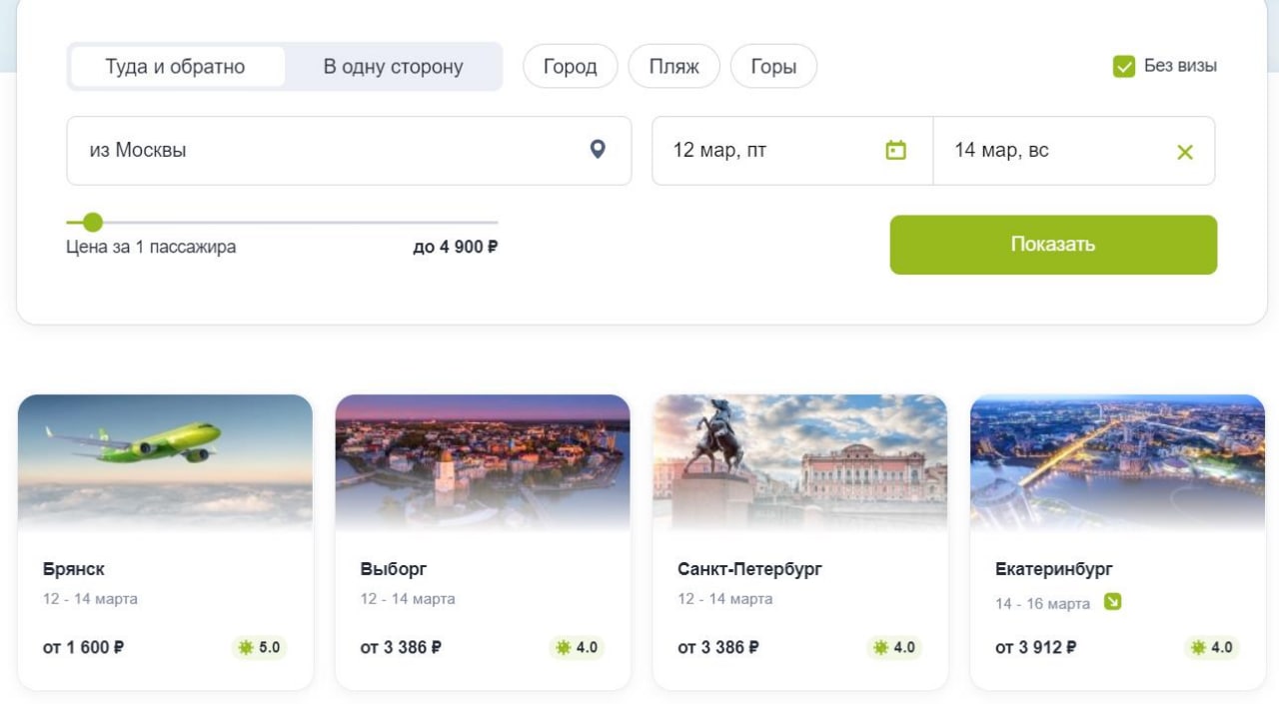Click the 4.0 rating badge on Екатеринбург card
This screenshot has width=1279, height=704.
point(1212,647)
